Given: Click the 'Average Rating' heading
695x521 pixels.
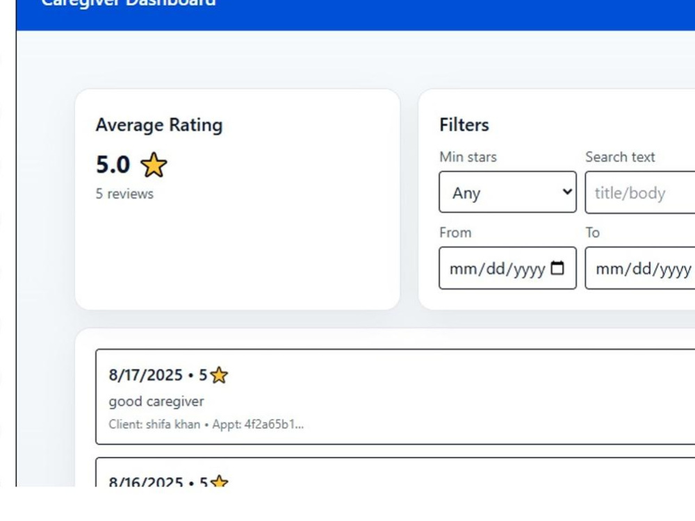Looking at the screenshot, I should (x=159, y=125).
